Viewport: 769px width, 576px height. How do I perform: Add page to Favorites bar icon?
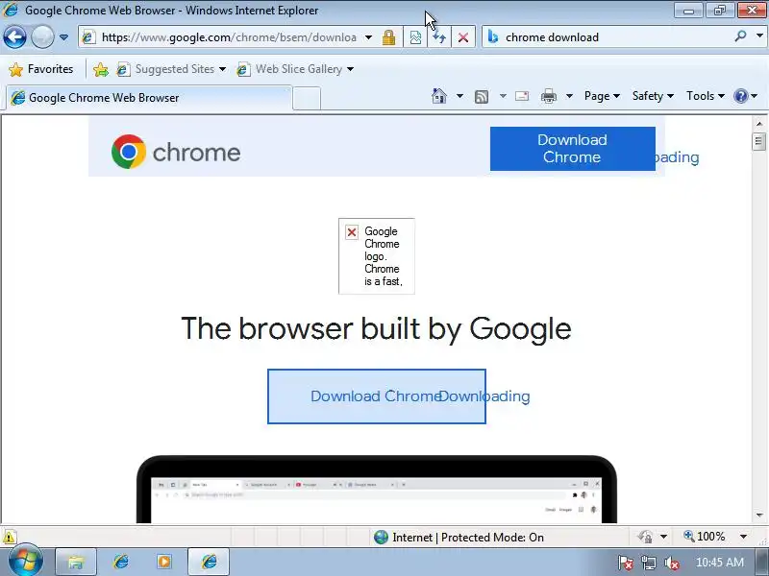pyautogui.click(x=101, y=69)
